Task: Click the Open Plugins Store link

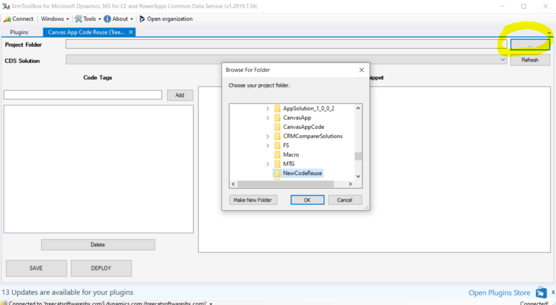Action: point(500,293)
